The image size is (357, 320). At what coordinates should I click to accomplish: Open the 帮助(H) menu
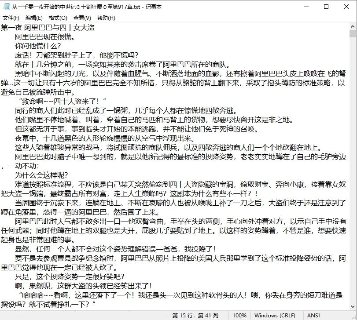[x=104, y=18]
